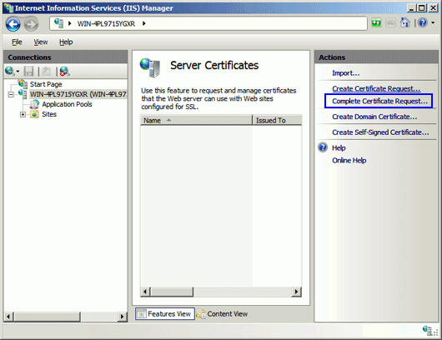This screenshot has width=442, height=340.
Task: Click the Refresh page icon in toolbar
Action: click(376, 22)
